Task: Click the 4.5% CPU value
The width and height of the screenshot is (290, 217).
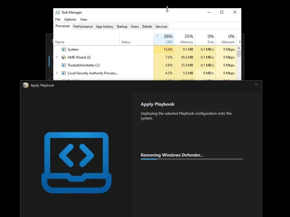Action: pos(169,73)
